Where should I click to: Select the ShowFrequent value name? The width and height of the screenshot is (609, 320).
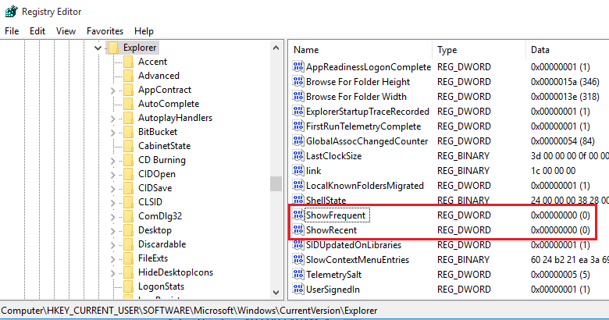point(336,215)
